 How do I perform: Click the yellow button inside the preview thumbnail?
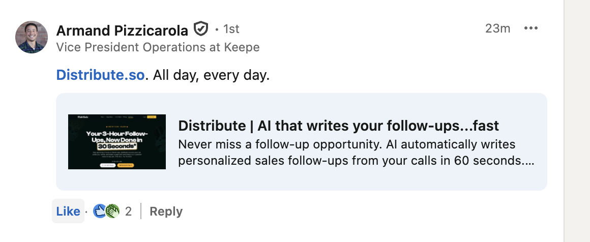(125, 165)
